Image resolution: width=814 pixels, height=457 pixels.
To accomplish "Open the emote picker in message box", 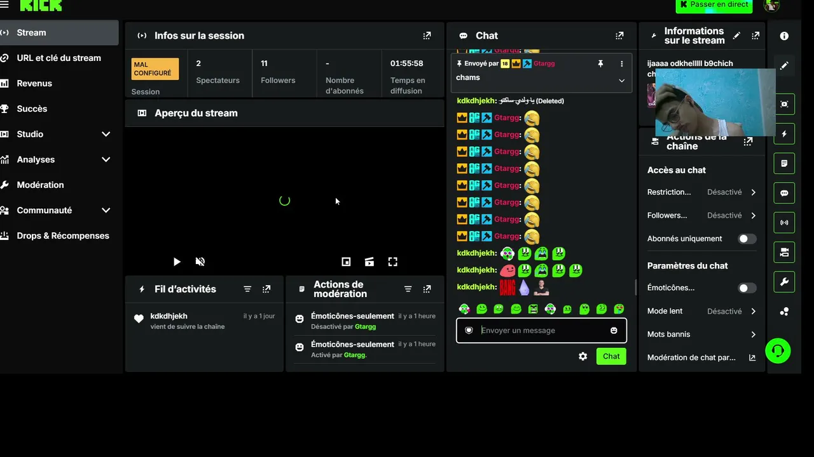I will click(614, 330).
